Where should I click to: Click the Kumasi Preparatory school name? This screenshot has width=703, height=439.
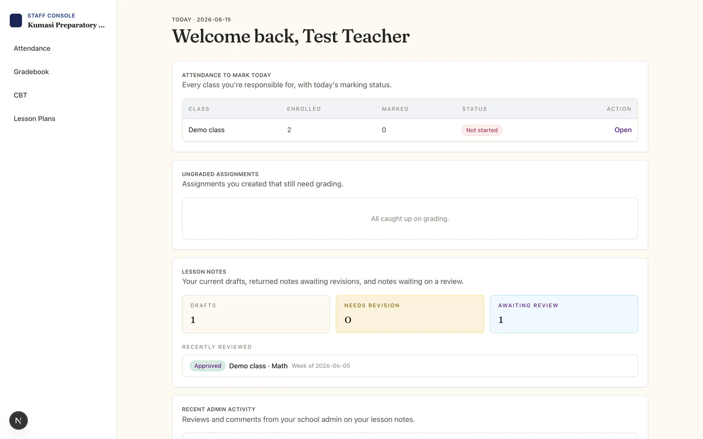[66, 25]
